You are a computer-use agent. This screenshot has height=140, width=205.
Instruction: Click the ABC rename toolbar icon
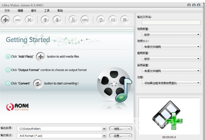click(85, 20)
